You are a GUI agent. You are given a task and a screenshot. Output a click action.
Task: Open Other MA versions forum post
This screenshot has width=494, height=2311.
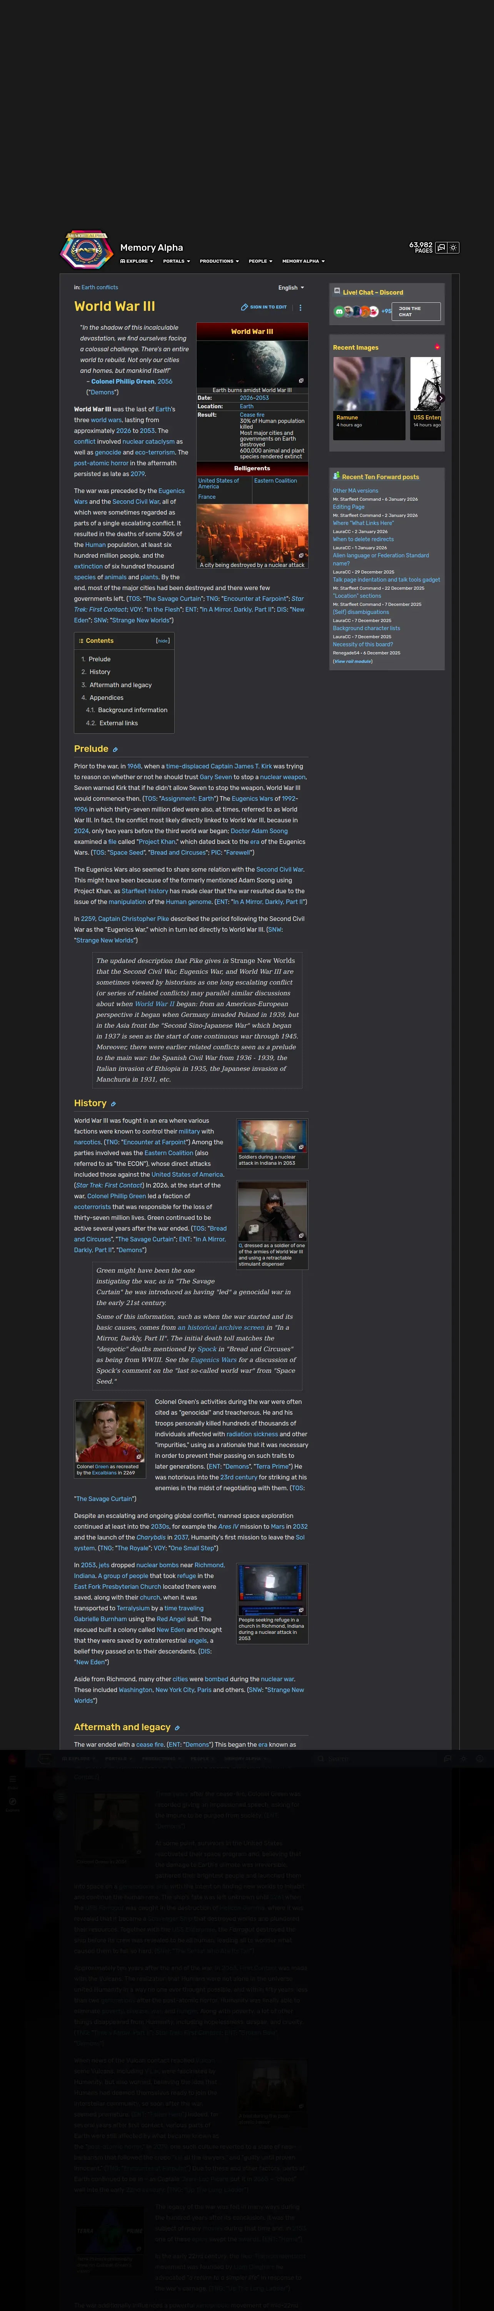coord(356,491)
